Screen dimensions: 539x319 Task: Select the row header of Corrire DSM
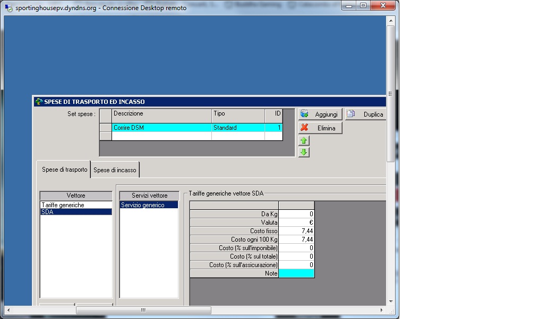[x=106, y=128]
